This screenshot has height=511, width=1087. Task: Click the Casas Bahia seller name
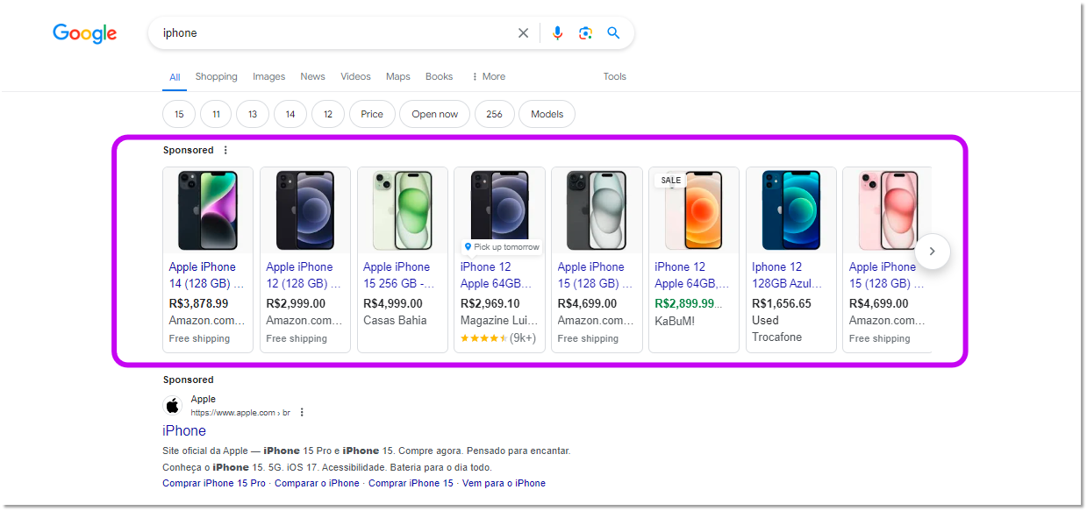click(395, 320)
